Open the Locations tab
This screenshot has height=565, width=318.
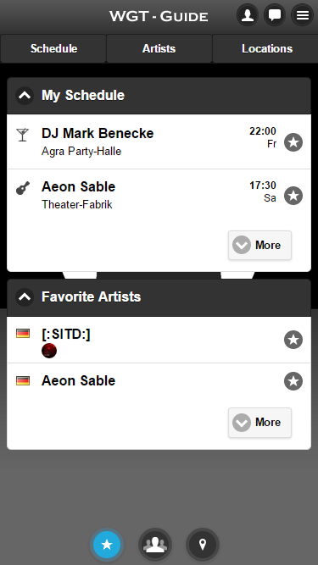[x=265, y=48]
